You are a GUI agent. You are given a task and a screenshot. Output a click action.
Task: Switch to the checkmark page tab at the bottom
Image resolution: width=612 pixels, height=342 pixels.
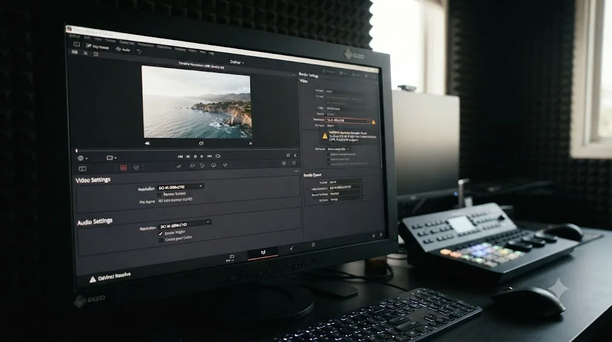292,248
